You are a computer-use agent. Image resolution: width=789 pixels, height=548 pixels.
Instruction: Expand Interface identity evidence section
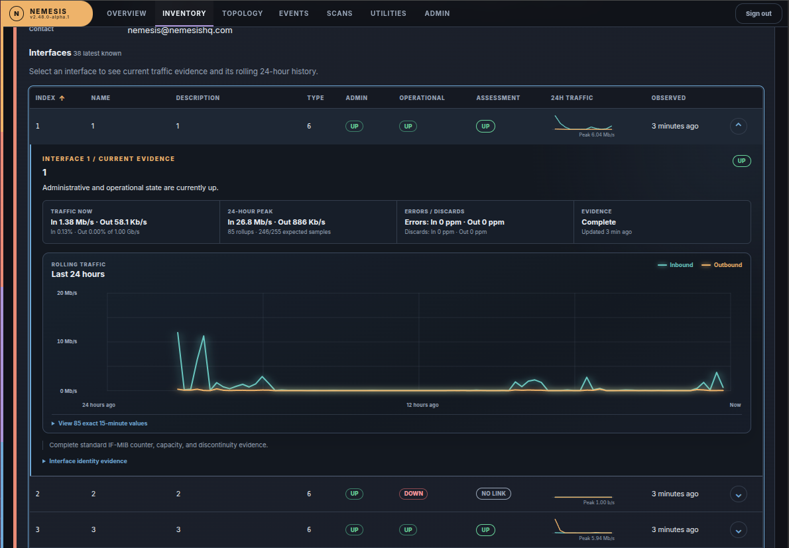coord(85,461)
